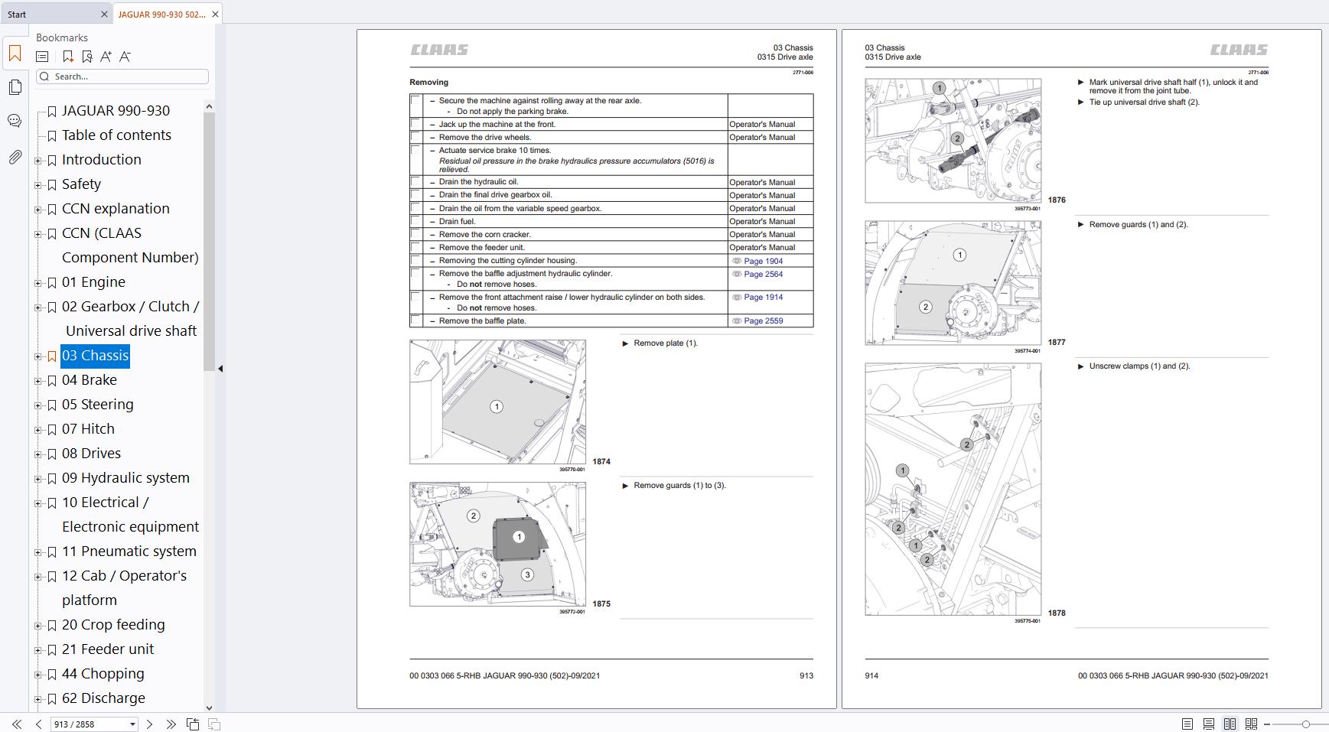Jump to the last page

[x=171, y=724]
